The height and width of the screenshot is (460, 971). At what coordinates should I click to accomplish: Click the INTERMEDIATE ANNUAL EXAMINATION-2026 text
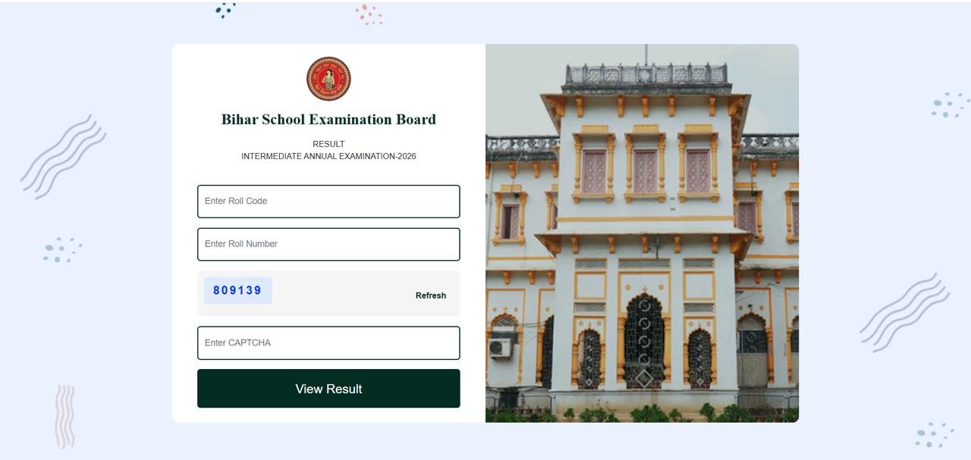[x=328, y=157]
